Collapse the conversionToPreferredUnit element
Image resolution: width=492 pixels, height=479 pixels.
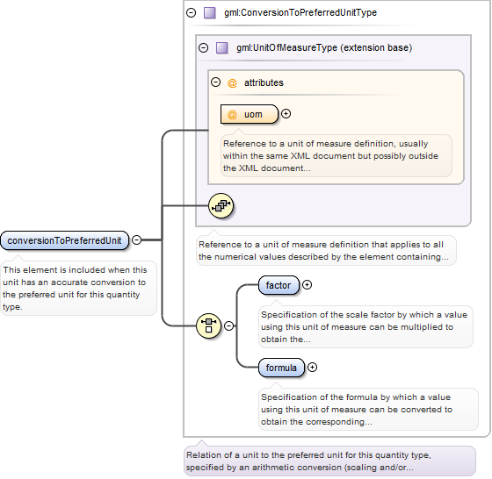click(136, 240)
